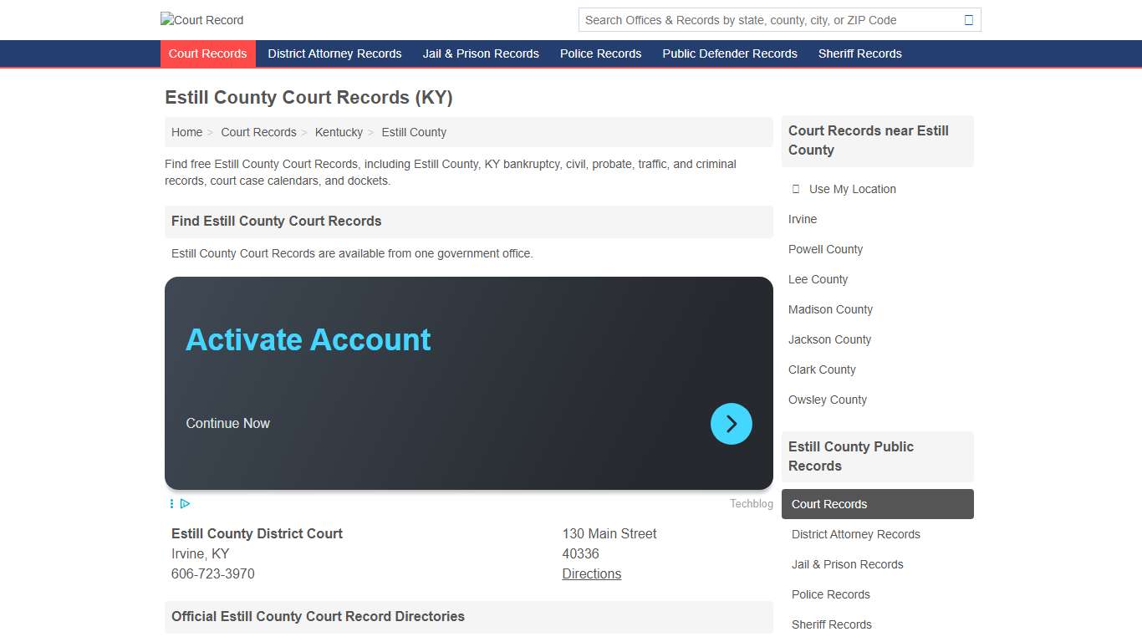The height and width of the screenshot is (642, 1142).
Task: Open Madison County court records
Action: click(829, 309)
